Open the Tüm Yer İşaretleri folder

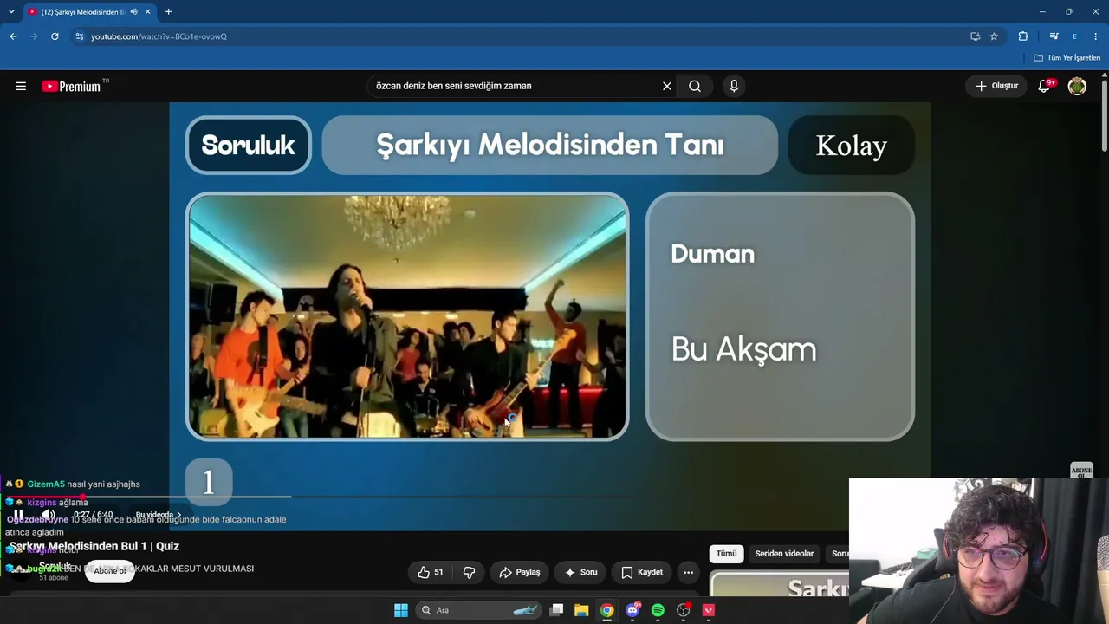coord(1067,58)
